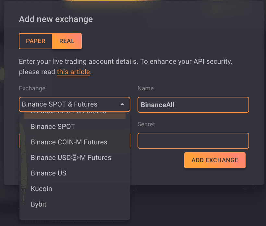This screenshot has width=266, height=226.
Task: Open the 'this article' security link
Action: coord(73,72)
